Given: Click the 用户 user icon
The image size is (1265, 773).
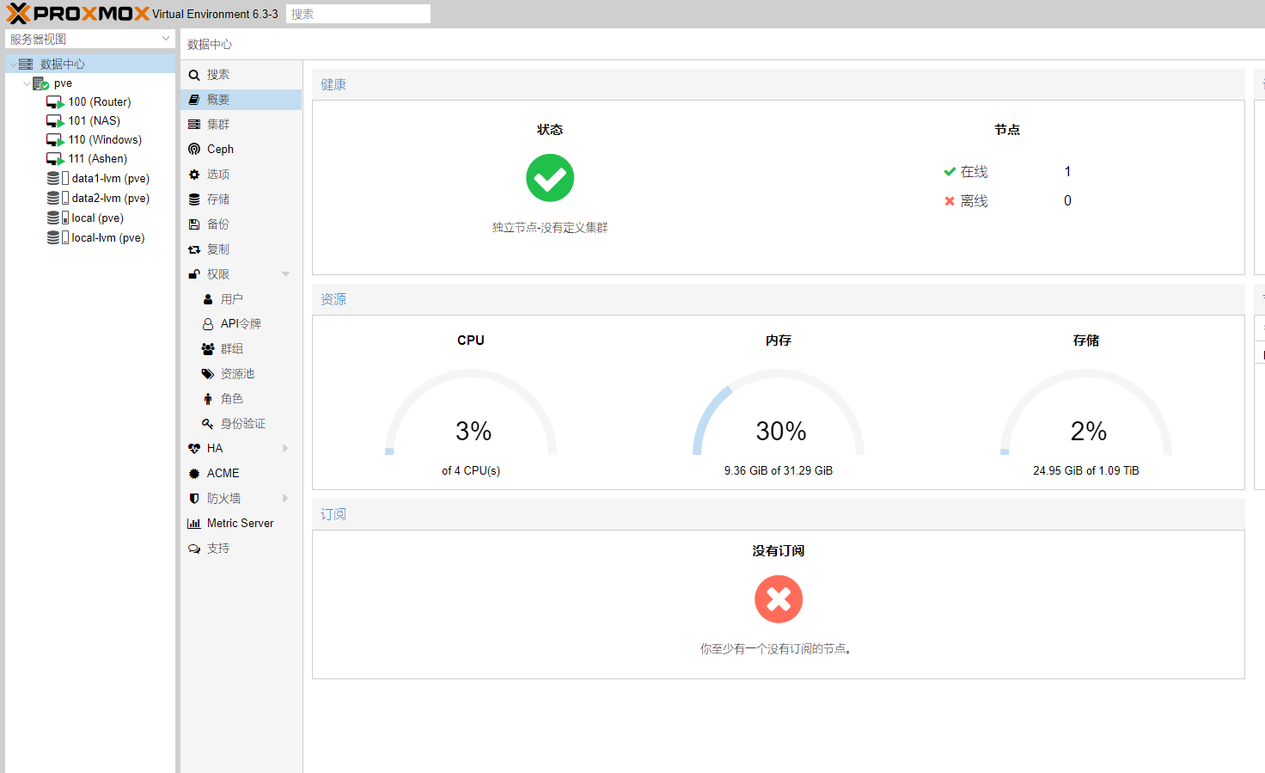Looking at the screenshot, I should pyautogui.click(x=208, y=299).
